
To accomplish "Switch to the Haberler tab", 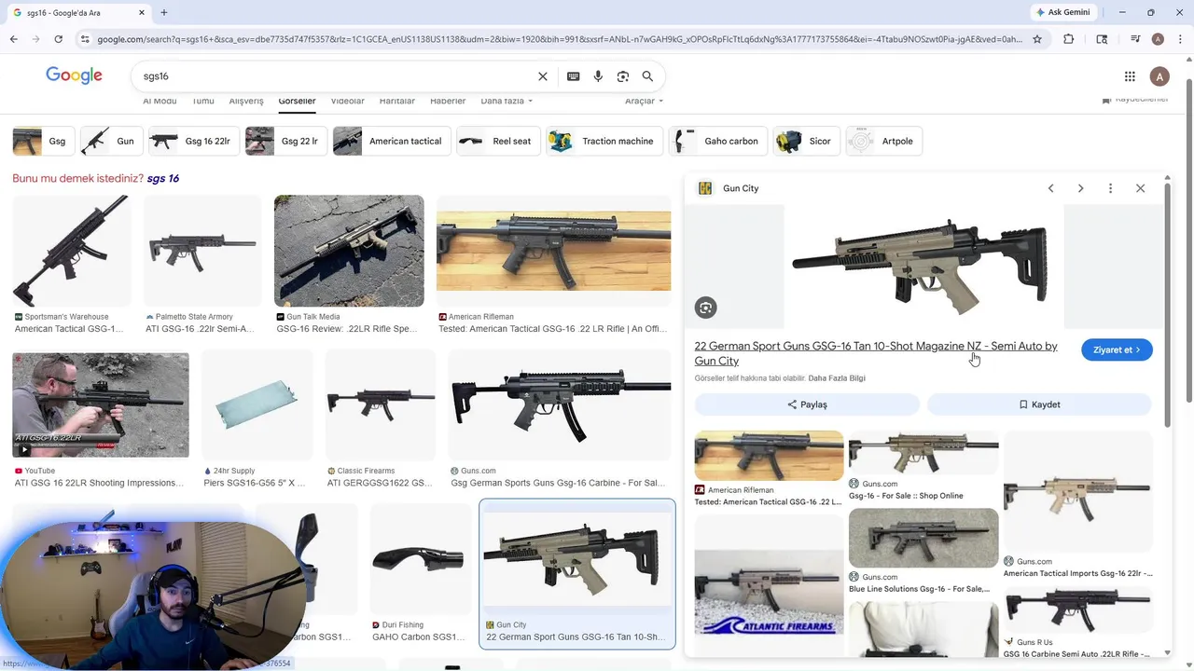I will point(448,101).
